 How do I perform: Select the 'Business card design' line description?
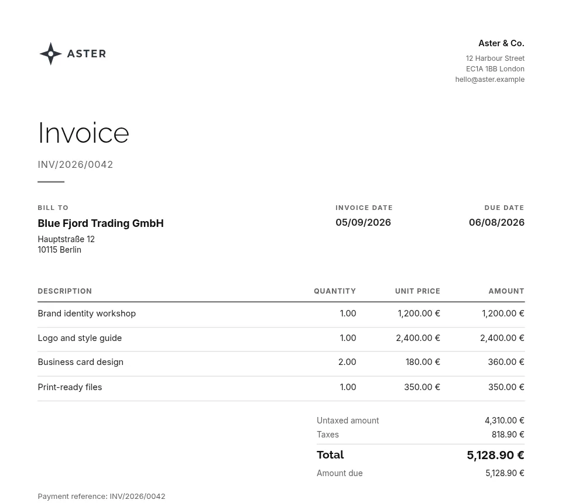80,362
